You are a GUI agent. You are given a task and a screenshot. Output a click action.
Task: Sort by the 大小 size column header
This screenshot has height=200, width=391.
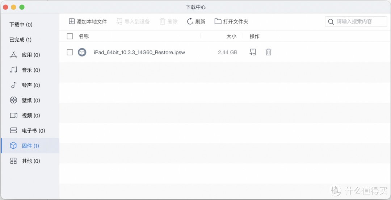231,36
